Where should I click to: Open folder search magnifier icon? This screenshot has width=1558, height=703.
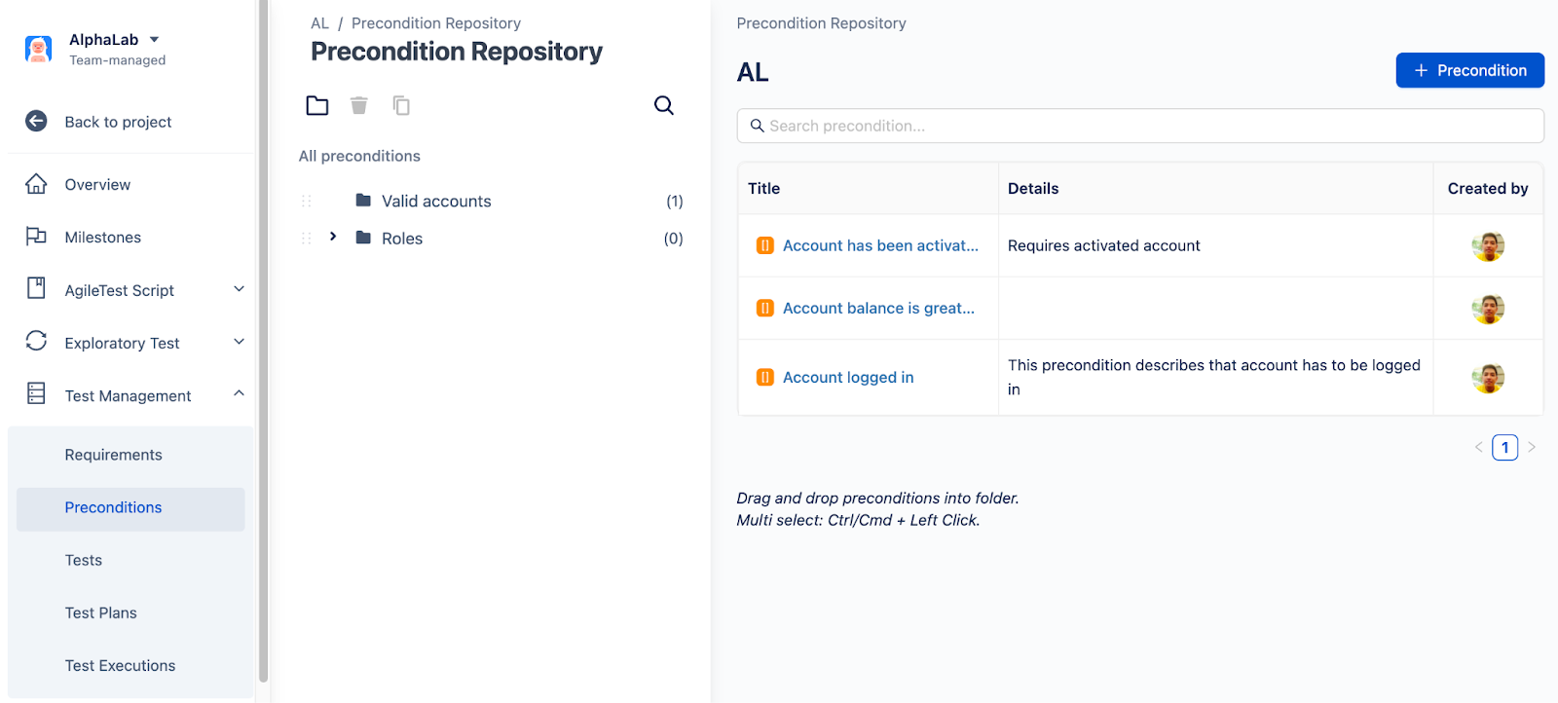click(664, 105)
